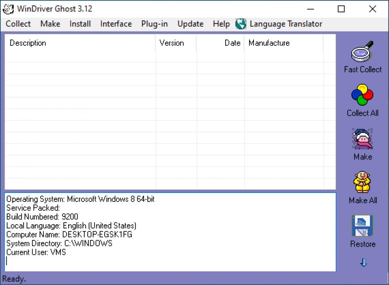389x285 pixels.
Task: Open the Make menu
Action: coord(50,24)
